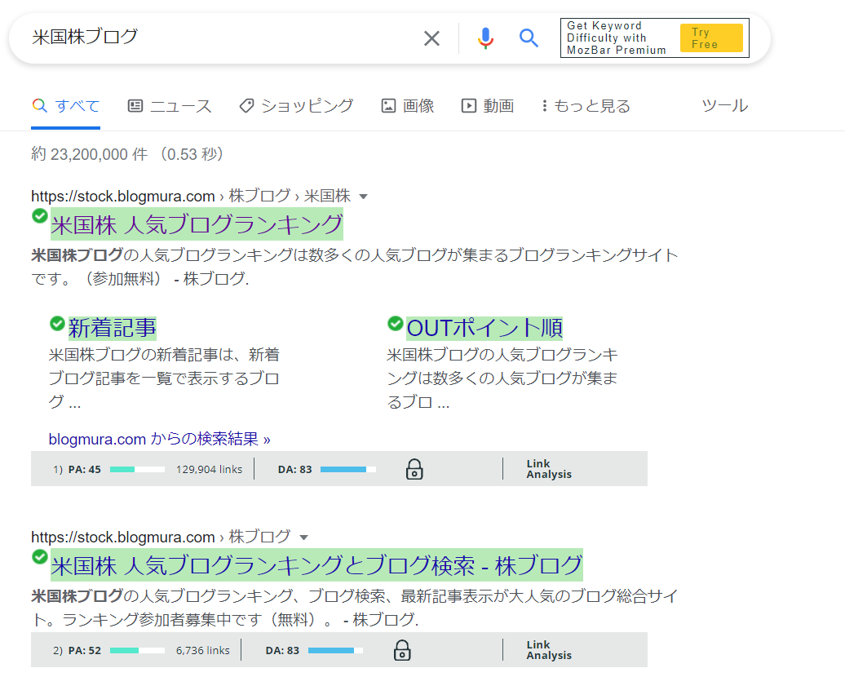Click the play icon beside 動画

point(469,106)
